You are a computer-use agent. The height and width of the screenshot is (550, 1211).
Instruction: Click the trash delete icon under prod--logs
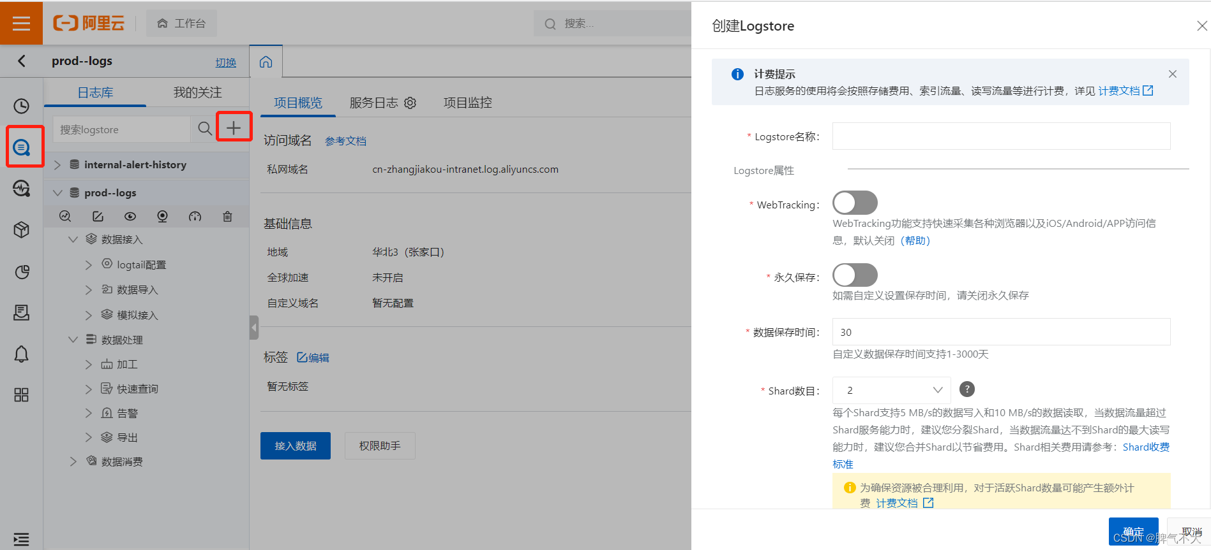point(227,216)
